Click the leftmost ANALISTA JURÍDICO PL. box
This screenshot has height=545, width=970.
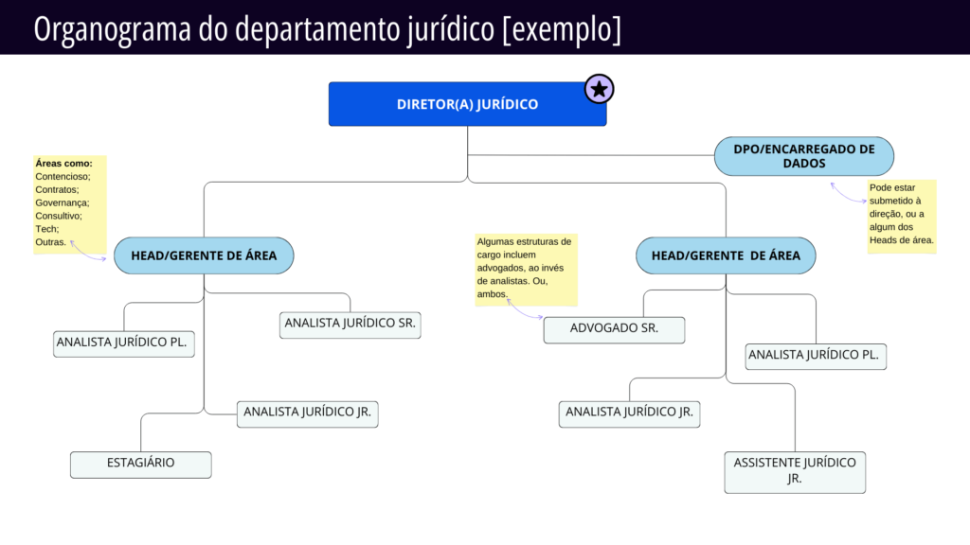[x=123, y=343]
